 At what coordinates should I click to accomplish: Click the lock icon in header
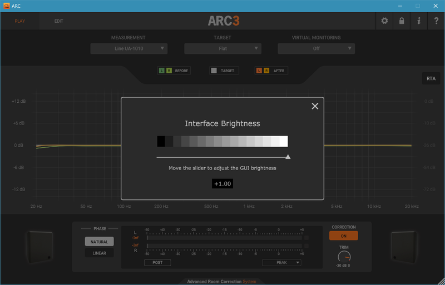[x=402, y=21]
